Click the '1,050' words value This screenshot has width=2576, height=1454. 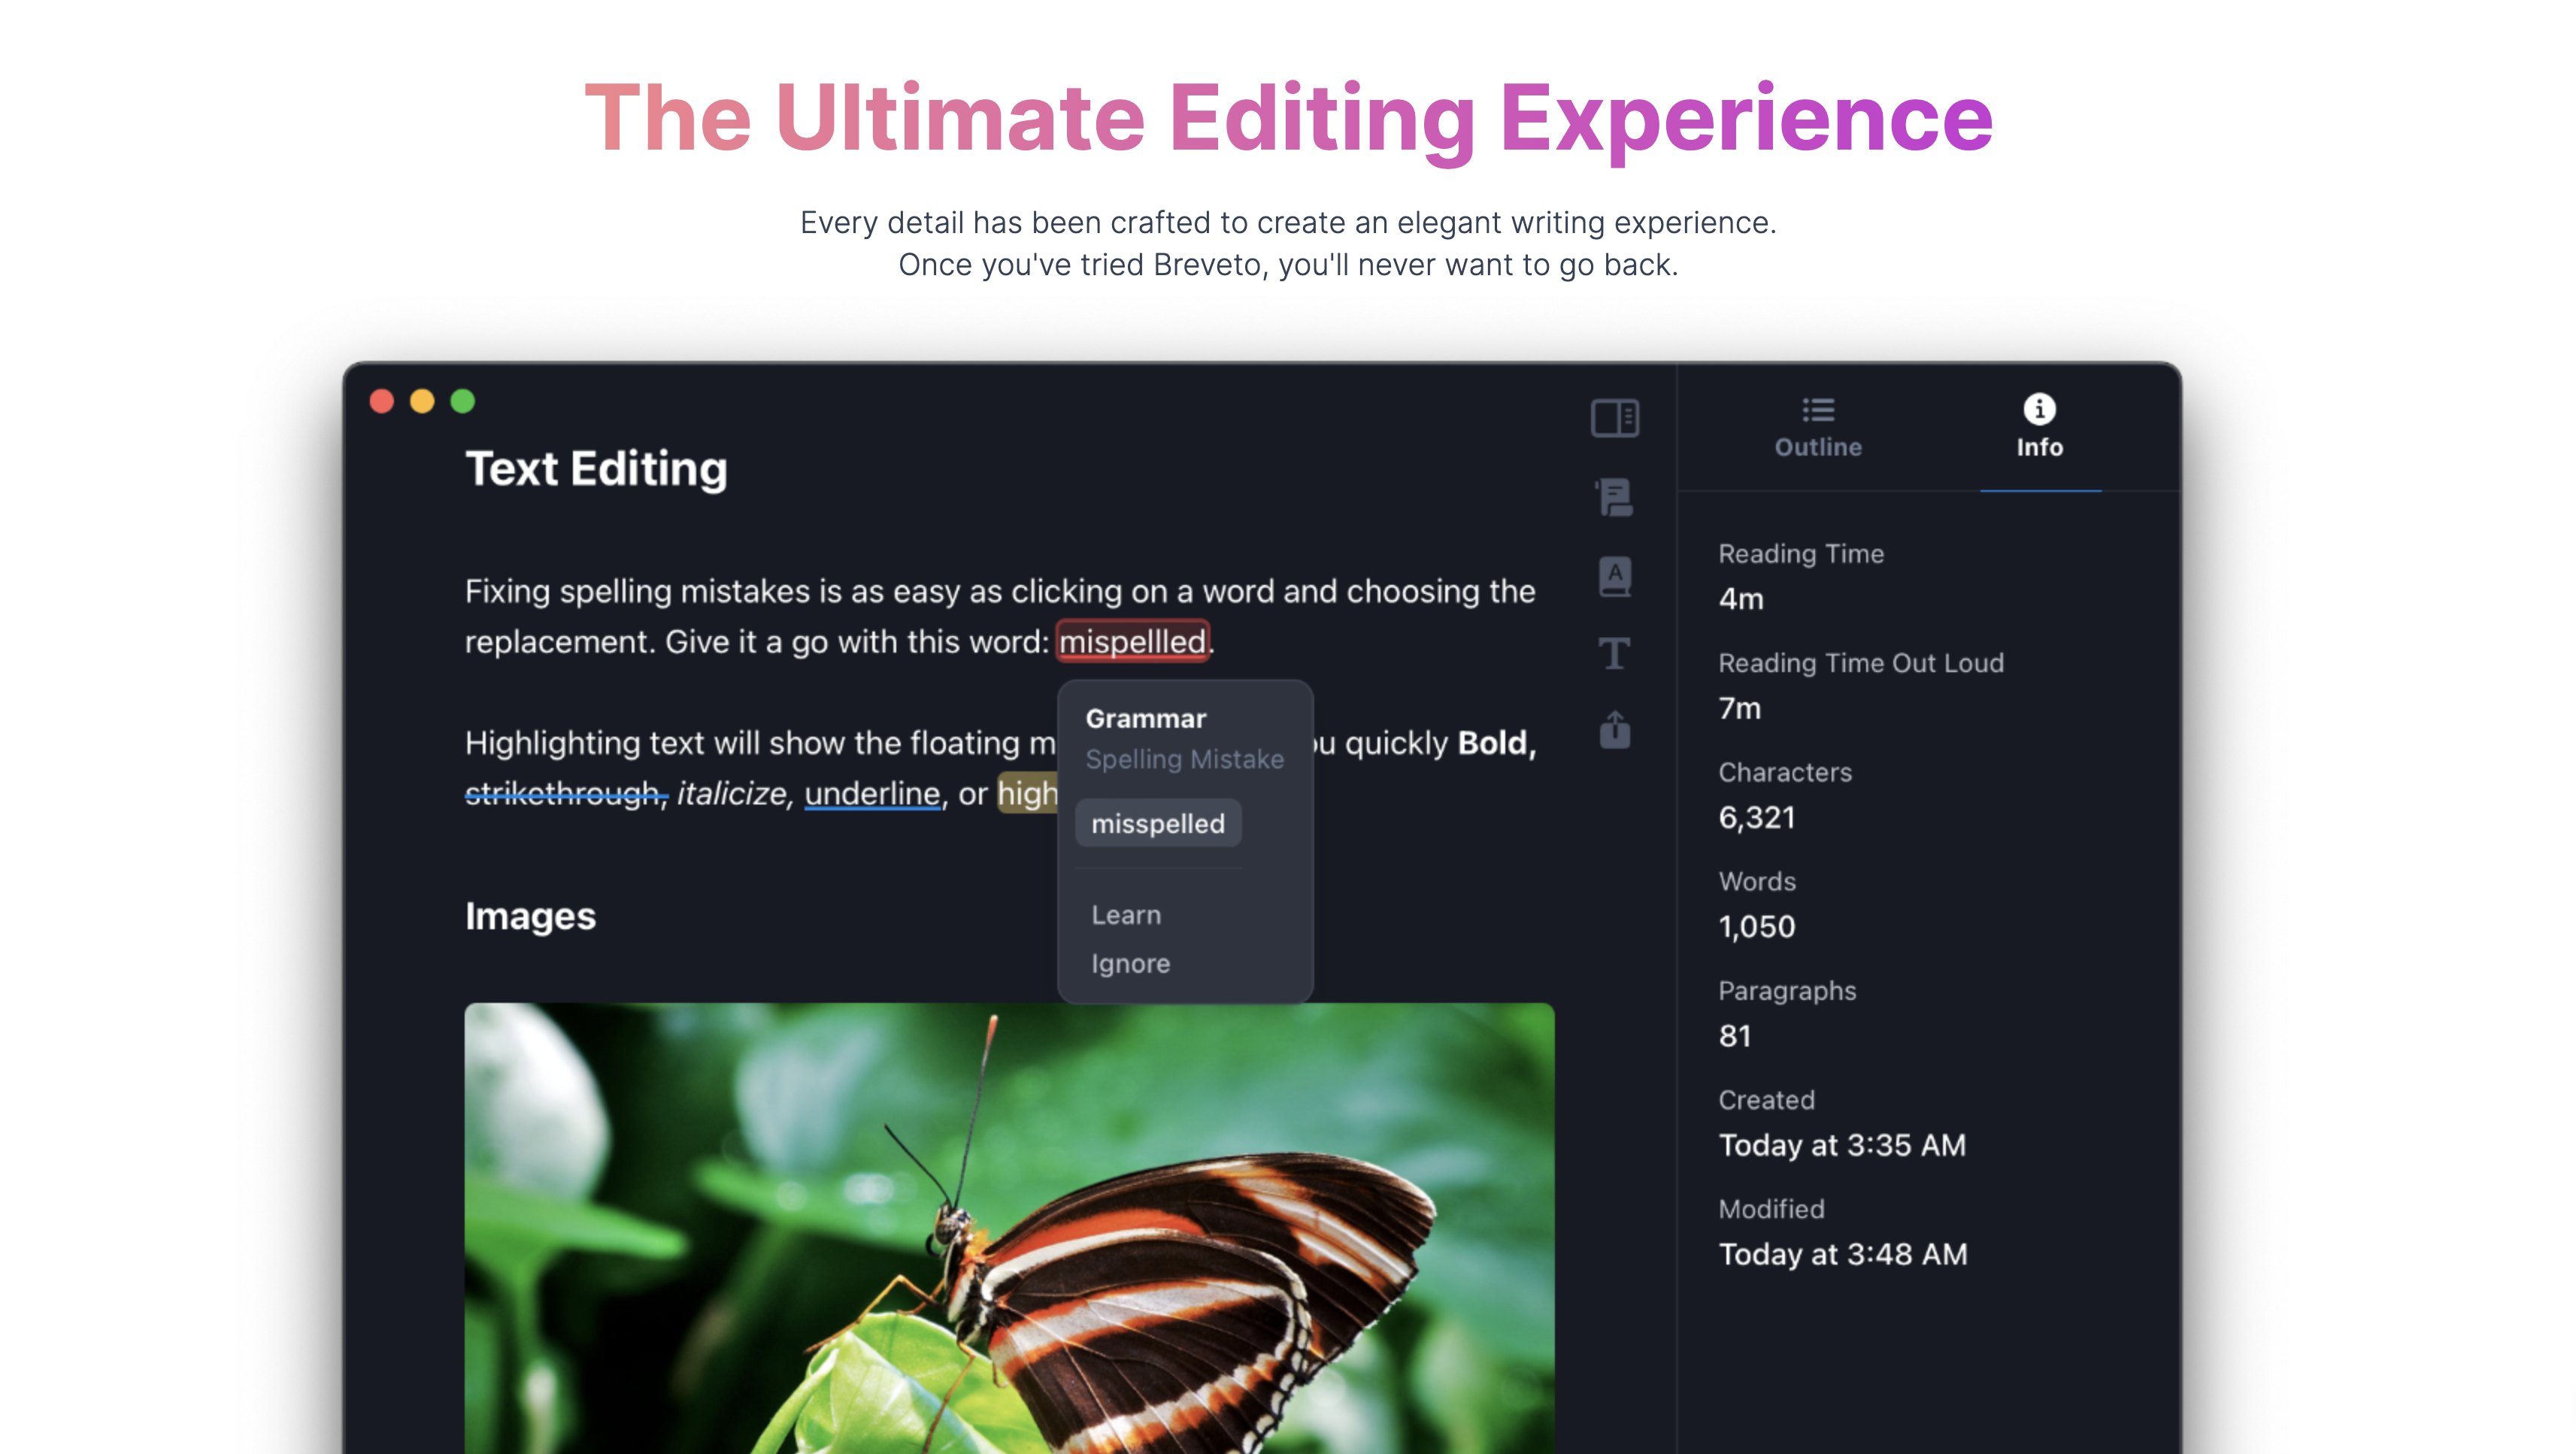point(1757,926)
